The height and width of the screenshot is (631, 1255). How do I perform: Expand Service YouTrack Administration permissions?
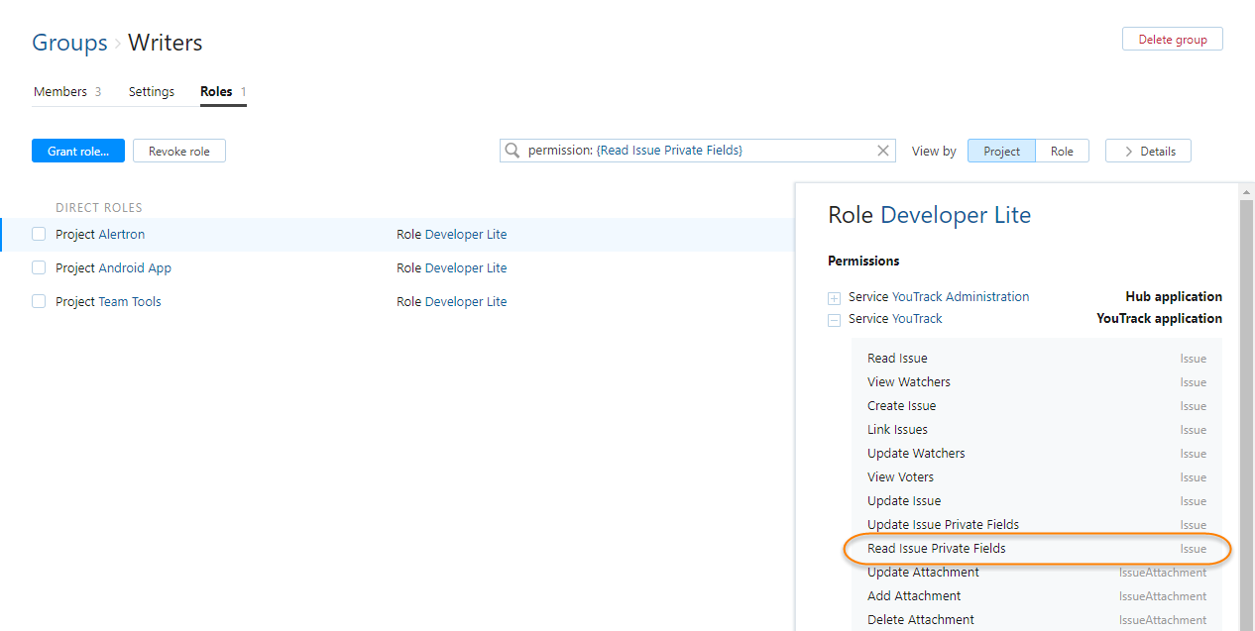[x=834, y=297]
